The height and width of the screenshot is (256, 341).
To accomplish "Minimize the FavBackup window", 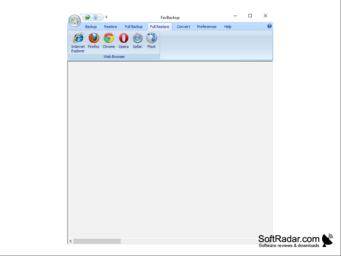I will pos(235,16).
